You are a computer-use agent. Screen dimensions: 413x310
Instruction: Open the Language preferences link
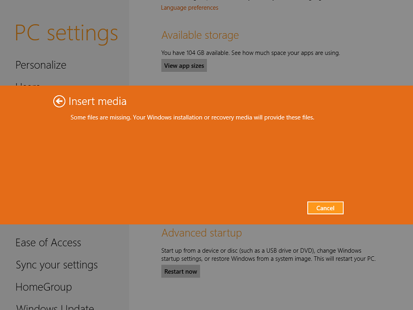tap(189, 8)
